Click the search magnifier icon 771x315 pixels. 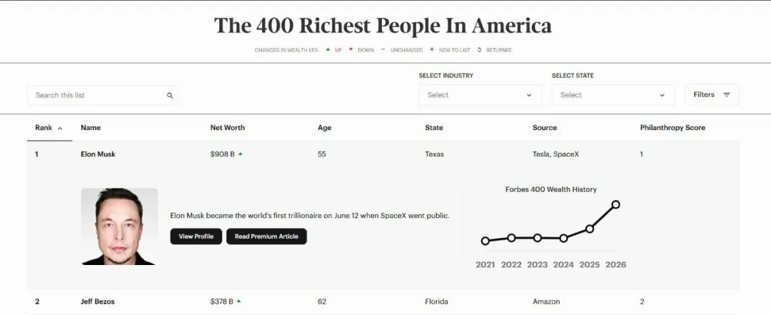click(x=170, y=96)
